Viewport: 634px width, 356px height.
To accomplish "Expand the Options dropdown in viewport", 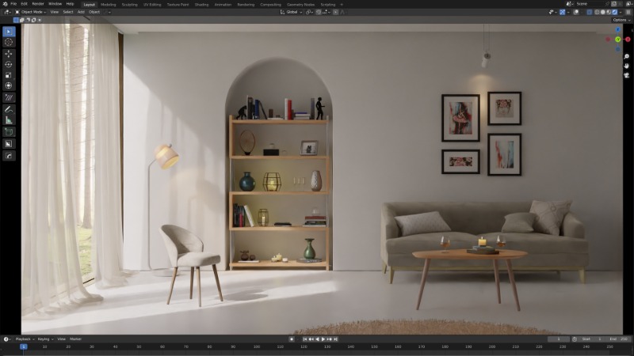I will [621, 20].
